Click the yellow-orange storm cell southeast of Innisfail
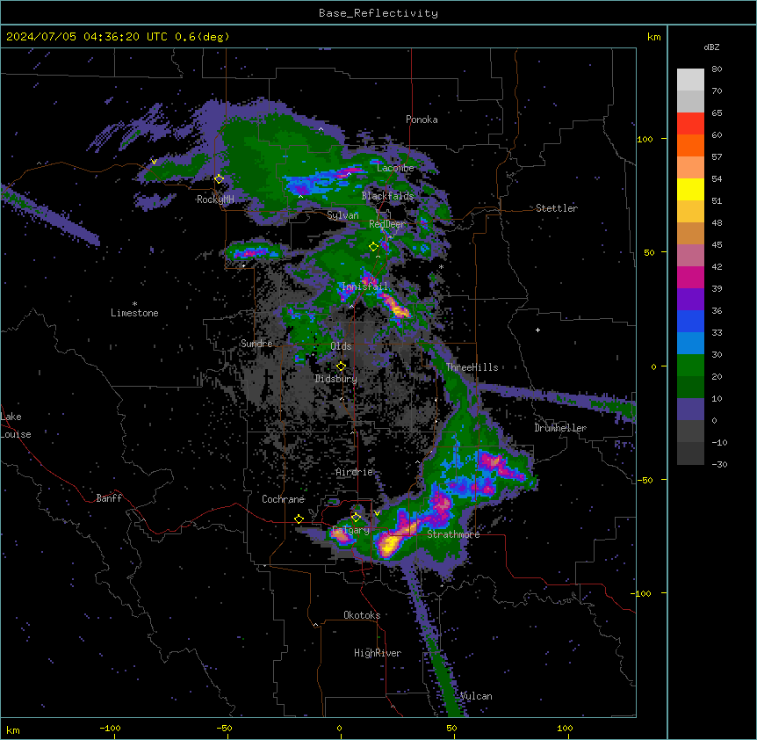Image resolution: width=757 pixels, height=740 pixels. [x=397, y=306]
